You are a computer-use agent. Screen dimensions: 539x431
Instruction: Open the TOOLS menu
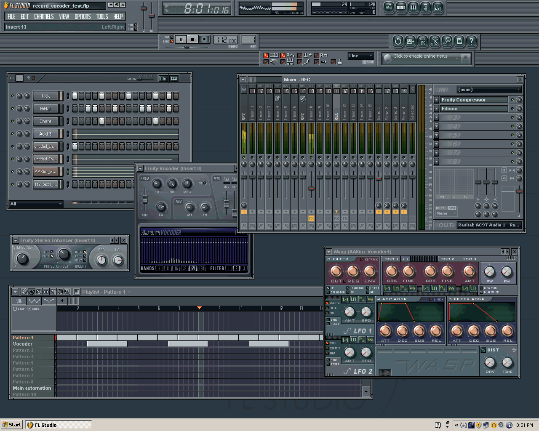tap(102, 16)
